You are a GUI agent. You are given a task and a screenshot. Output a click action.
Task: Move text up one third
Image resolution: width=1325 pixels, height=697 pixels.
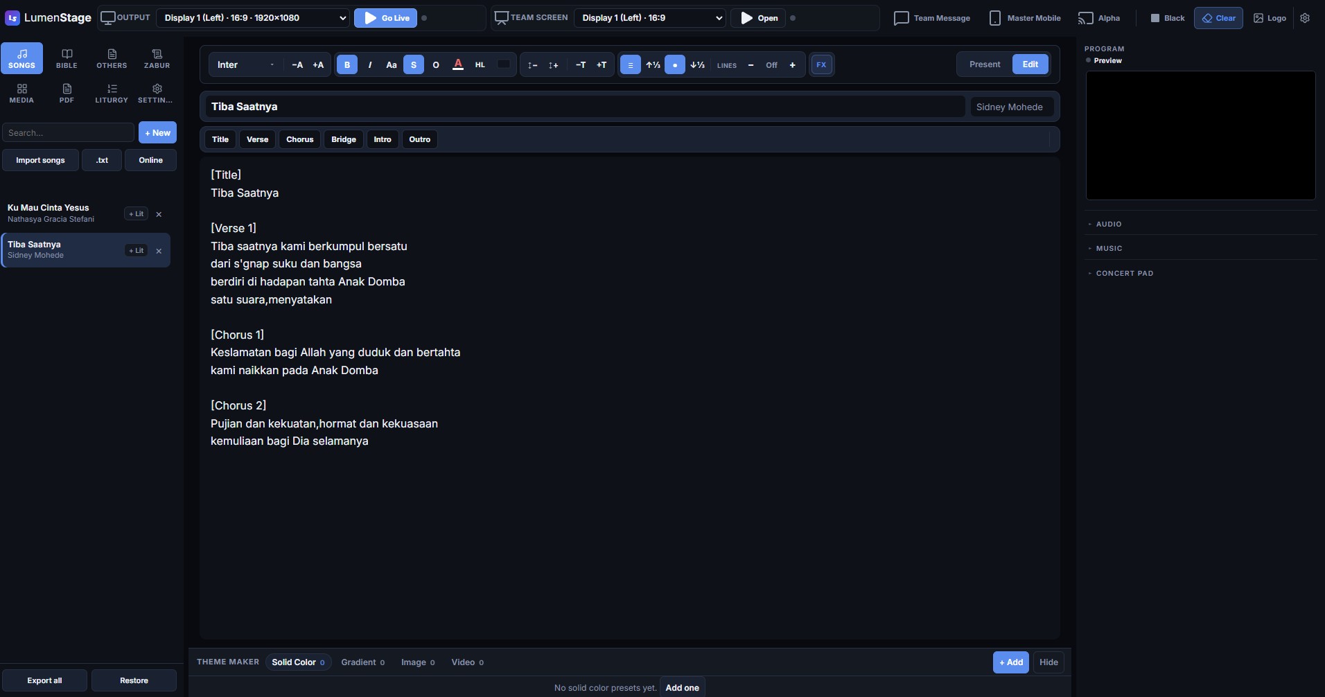653,65
